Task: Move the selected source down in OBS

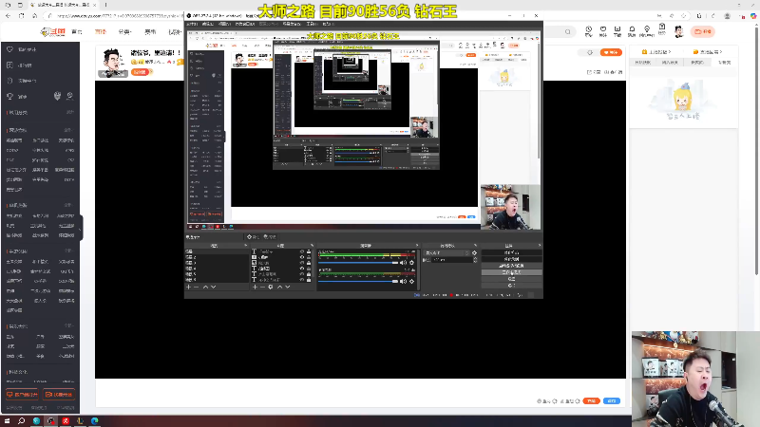Action: 288,288
